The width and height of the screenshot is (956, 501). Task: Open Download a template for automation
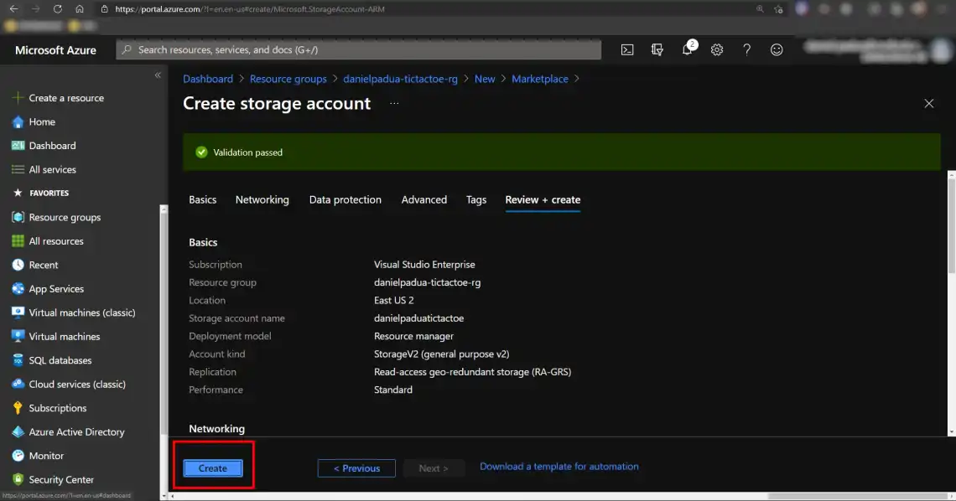pos(559,466)
